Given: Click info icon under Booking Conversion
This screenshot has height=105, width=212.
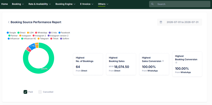Looking at the screenshot, I should point(176,63).
